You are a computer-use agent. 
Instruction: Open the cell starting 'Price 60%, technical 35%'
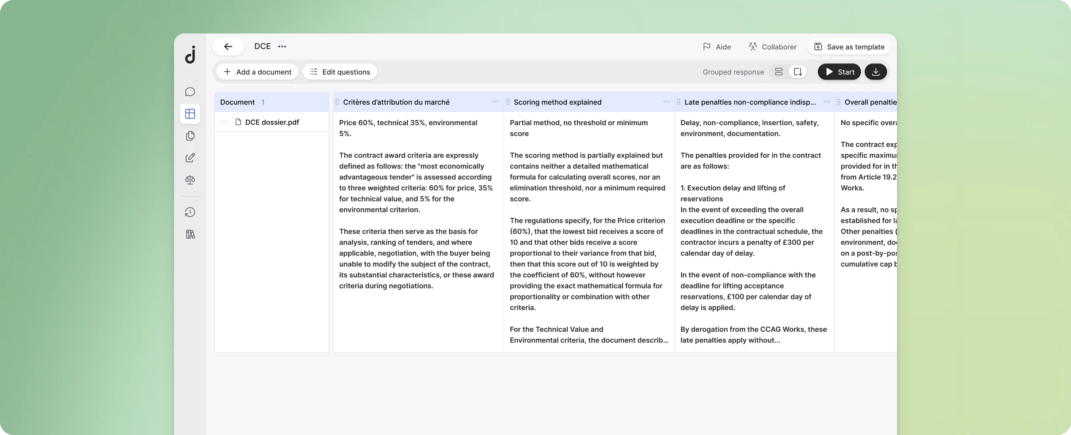pos(418,232)
